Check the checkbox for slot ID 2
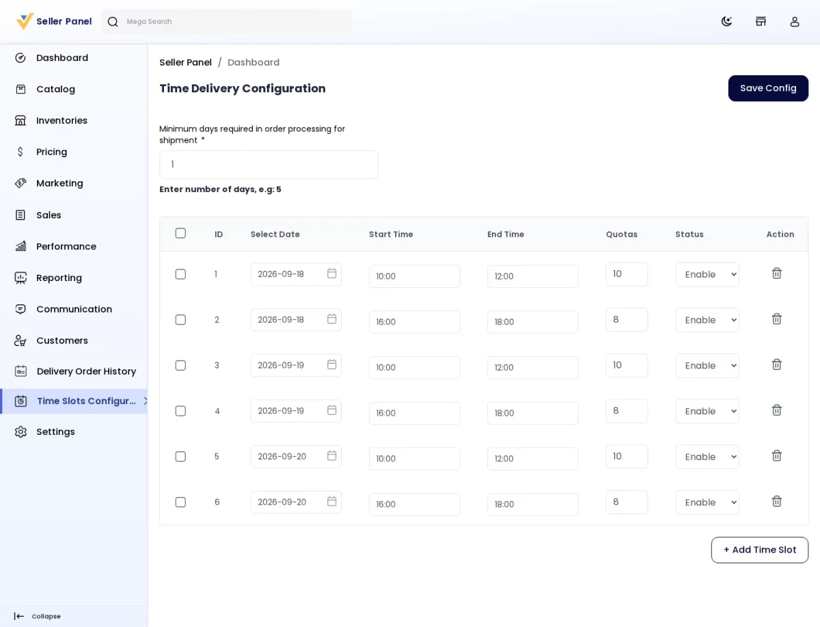The image size is (820, 627). [x=180, y=320]
